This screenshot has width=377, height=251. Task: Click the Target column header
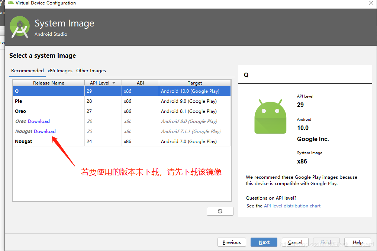pyautogui.click(x=195, y=83)
